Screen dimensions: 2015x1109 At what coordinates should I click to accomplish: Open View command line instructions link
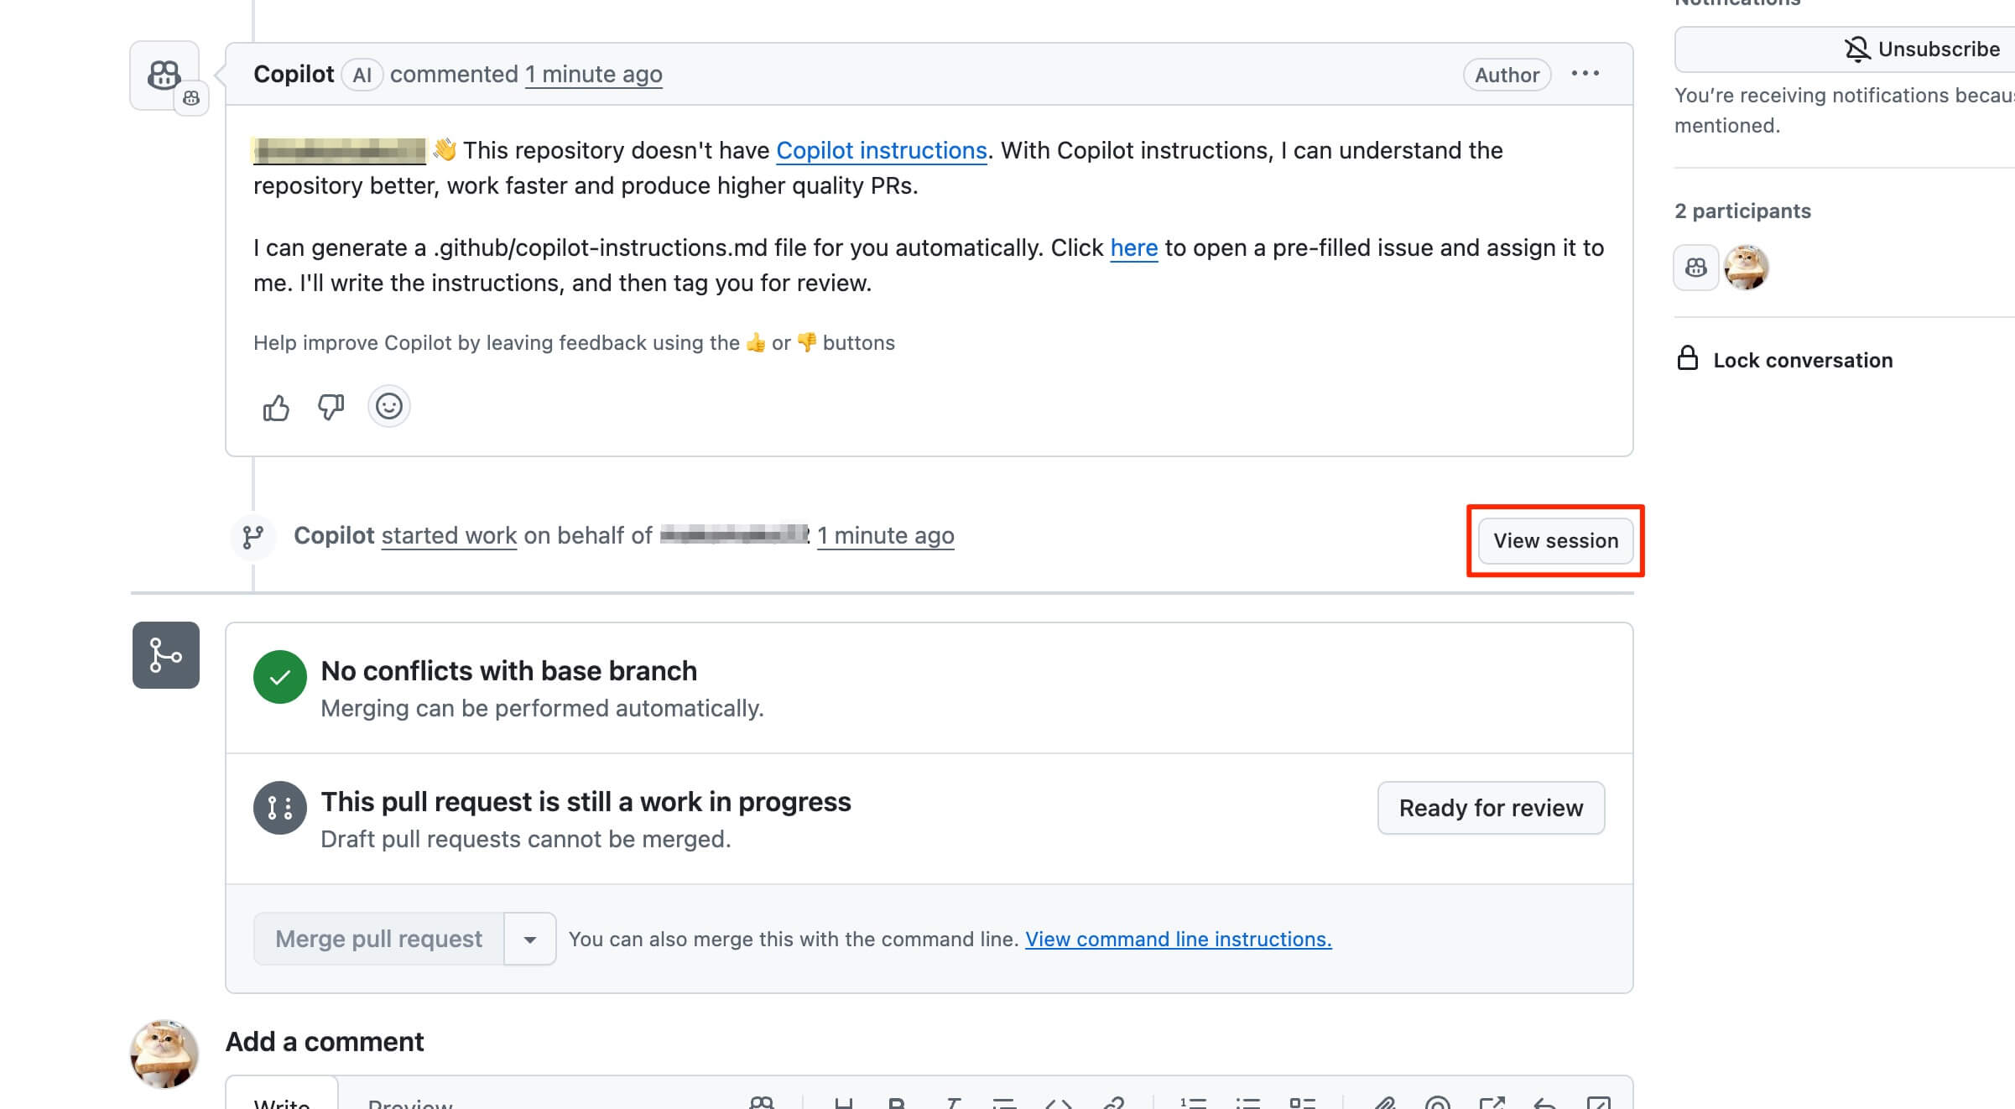[1178, 939]
